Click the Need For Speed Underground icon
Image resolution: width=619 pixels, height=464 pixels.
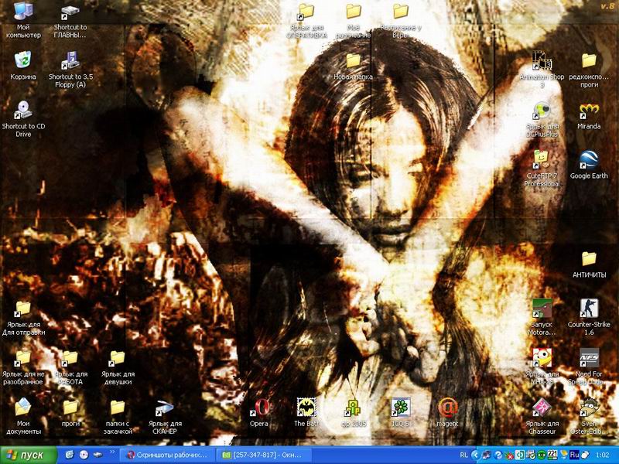tap(589, 358)
